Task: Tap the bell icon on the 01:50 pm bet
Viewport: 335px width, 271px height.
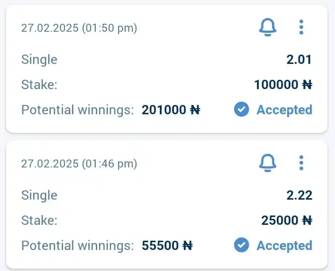Action: [x=268, y=28]
